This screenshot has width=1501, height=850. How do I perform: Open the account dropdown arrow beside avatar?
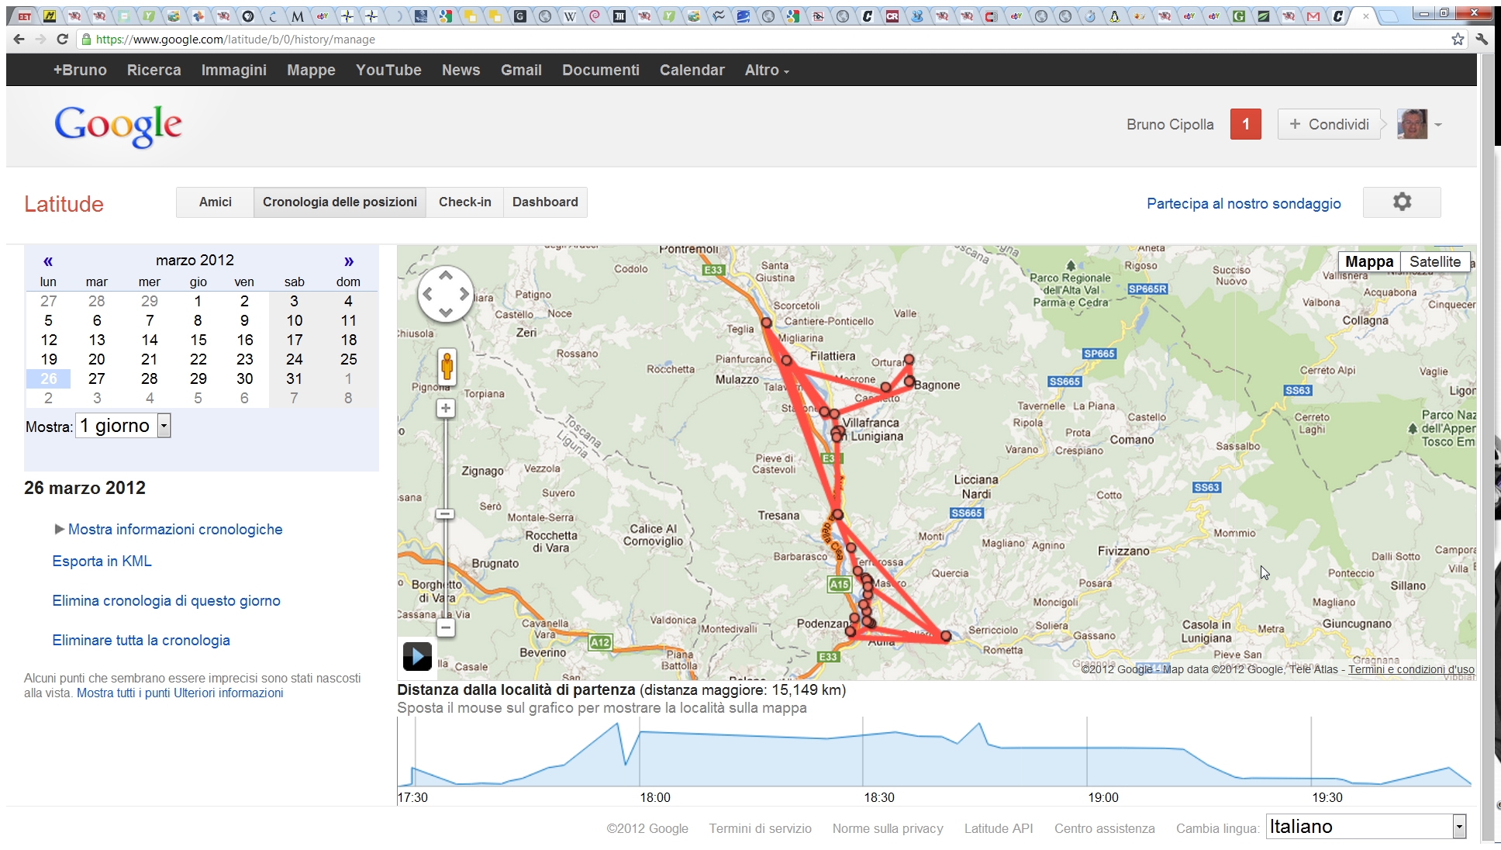tap(1438, 125)
